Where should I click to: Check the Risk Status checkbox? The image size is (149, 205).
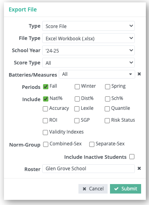click(107, 121)
